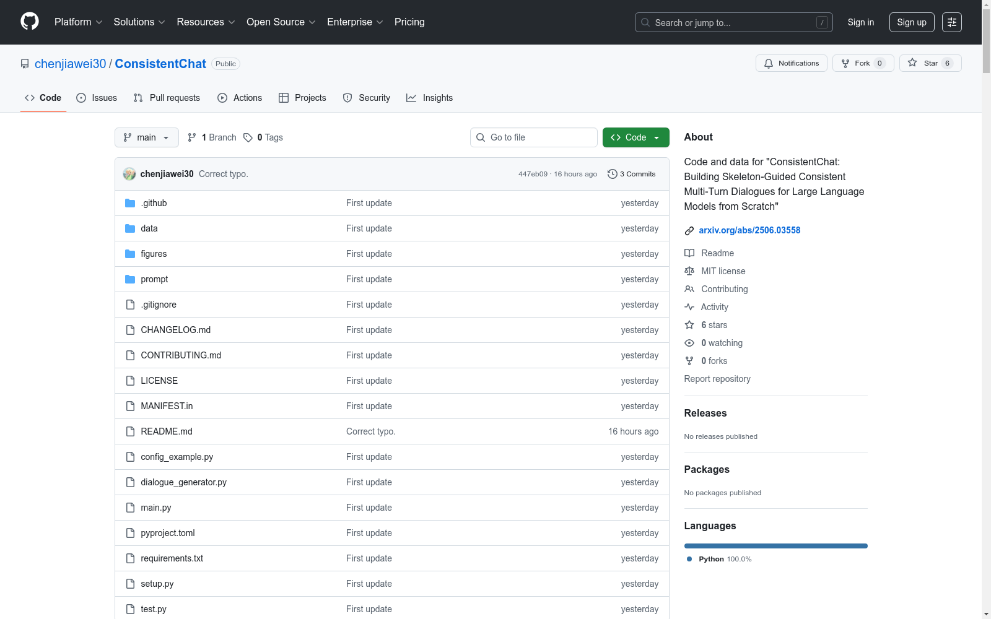Click the MIT license scale icon

point(689,271)
